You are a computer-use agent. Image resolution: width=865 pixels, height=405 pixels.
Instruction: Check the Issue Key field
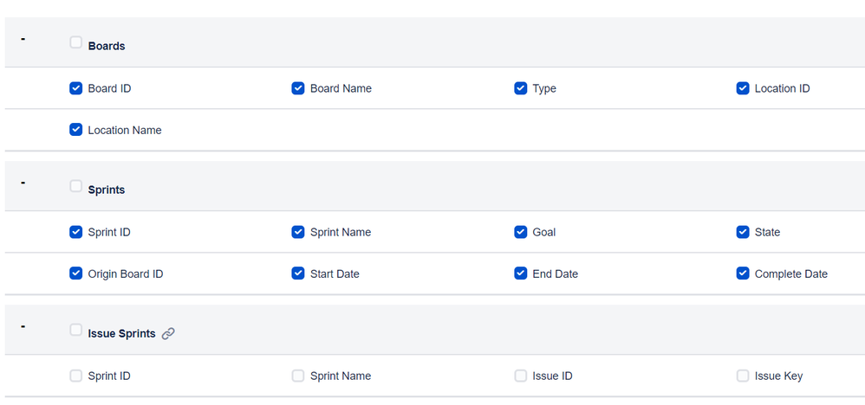coord(743,376)
